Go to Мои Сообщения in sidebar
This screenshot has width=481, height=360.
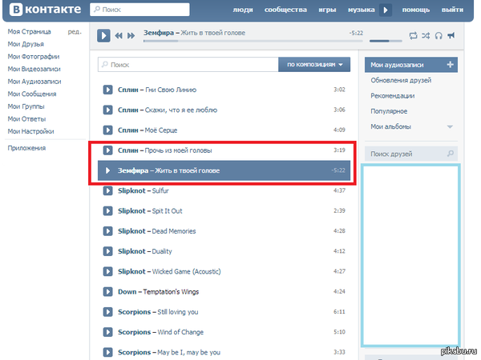[x=32, y=94]
